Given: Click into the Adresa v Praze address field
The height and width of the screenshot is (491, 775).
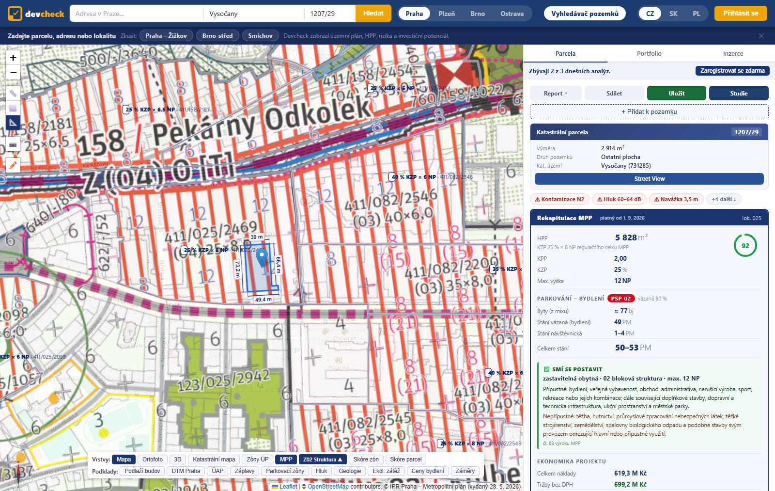Looking at the screenshot, I should (x=137, y=14).
